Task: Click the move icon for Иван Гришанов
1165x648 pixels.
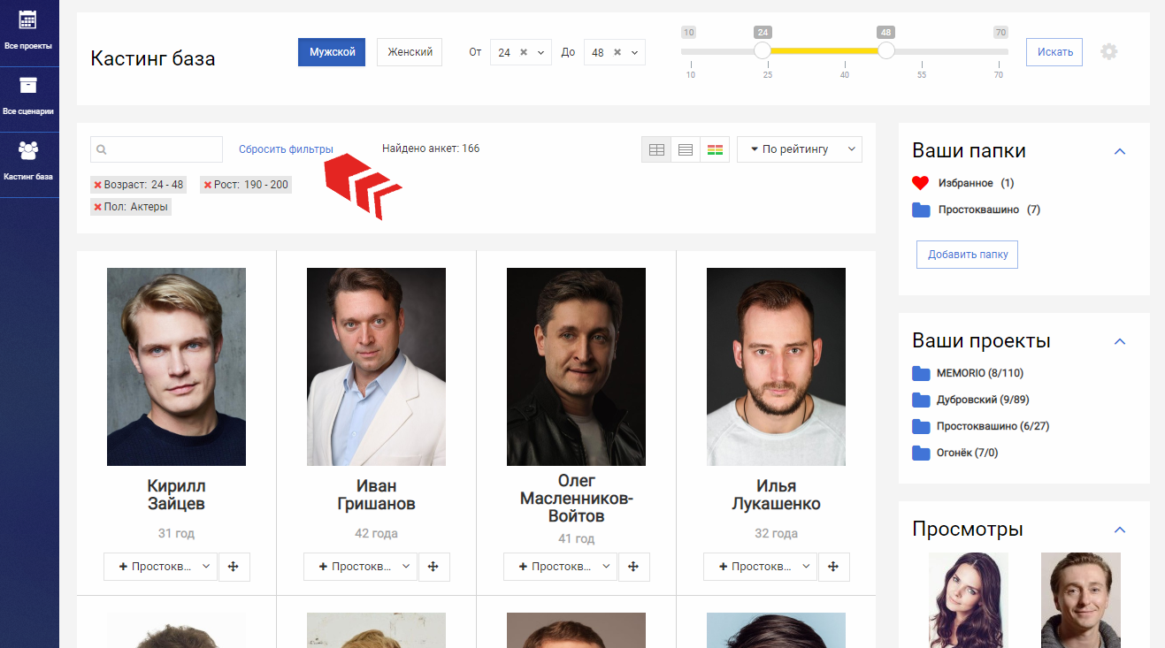Action: (433, 567)
